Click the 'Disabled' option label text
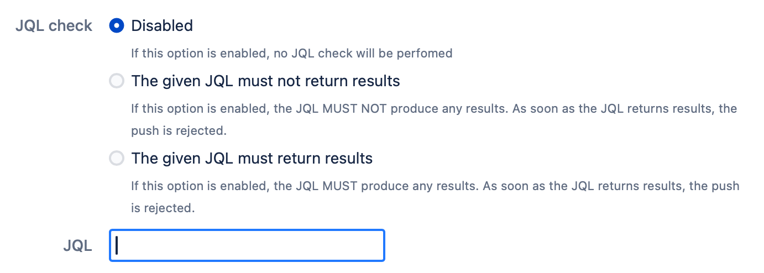This screenshot has height=273, width=764. 162,25
